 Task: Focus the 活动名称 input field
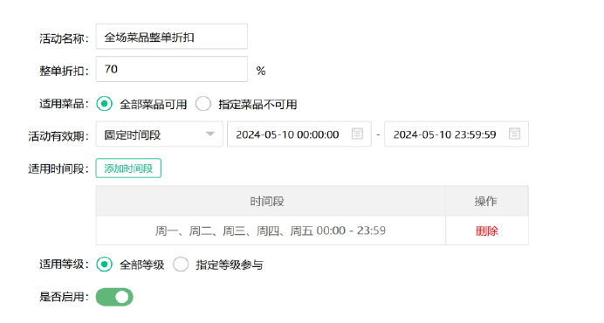tap(171, 37)
